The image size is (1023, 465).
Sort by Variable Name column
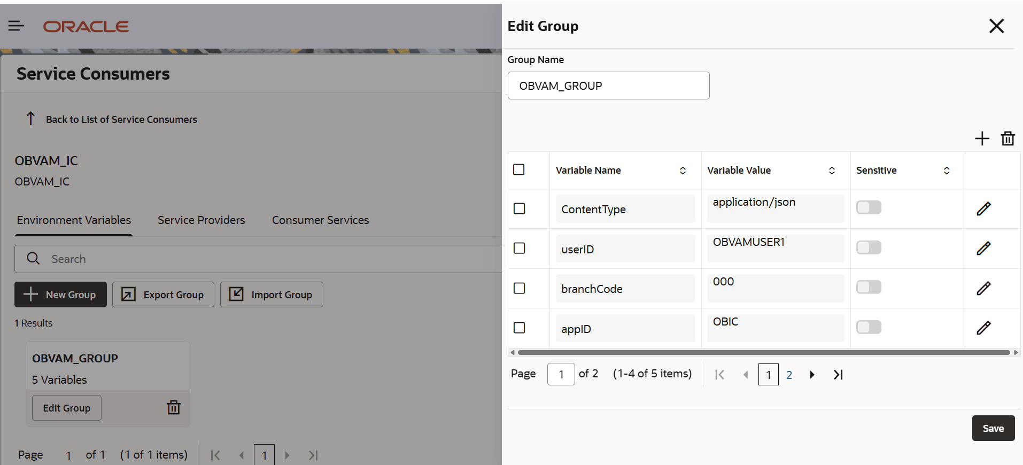coord(683,170)
